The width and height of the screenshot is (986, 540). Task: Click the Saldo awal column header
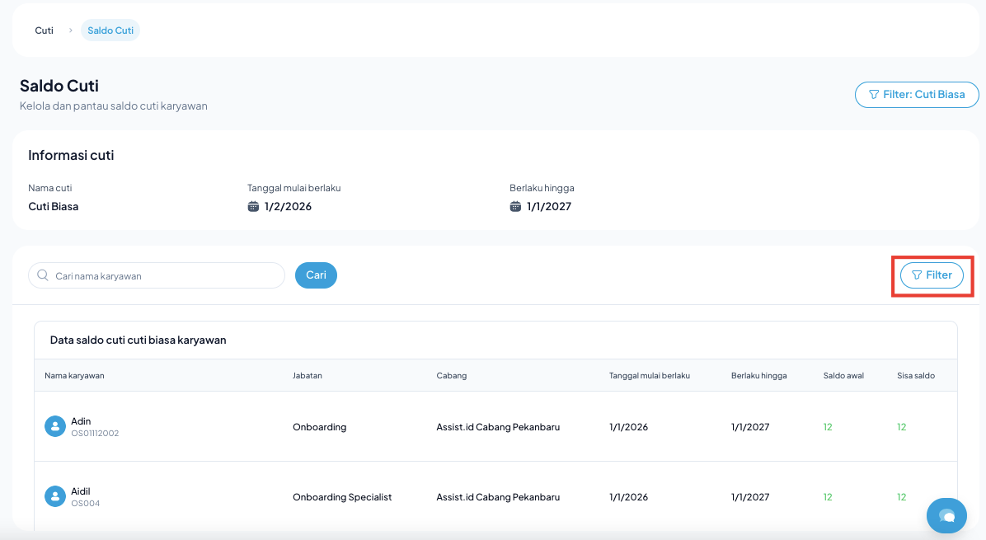(x=843, y=376)
